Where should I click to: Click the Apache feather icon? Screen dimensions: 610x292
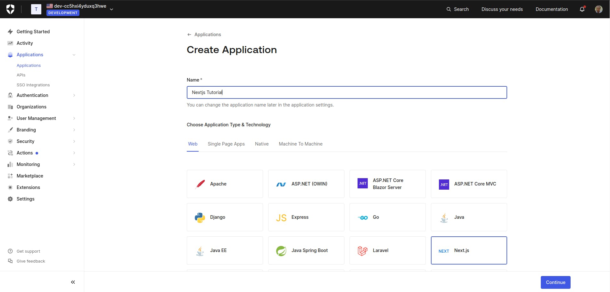point(200,184)
